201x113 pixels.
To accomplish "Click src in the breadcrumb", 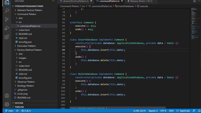I will (x=84, y=6).
